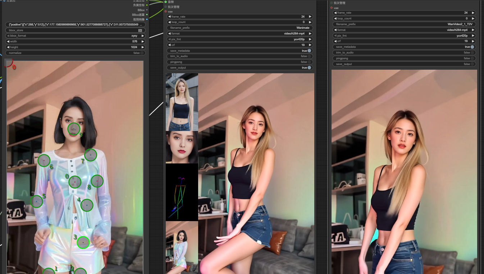The height and width of the screenshot is (274, 484).
Task: Edit the Wanimate filename_prefix field
Action: 239,28
